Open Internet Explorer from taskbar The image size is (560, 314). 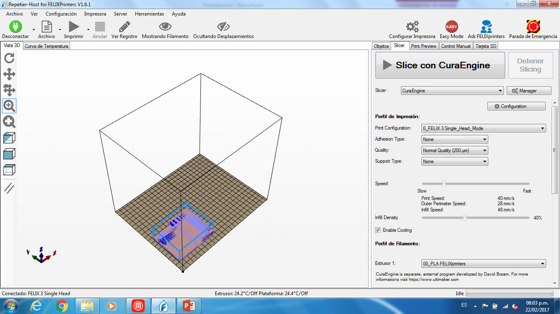[36, 305]
